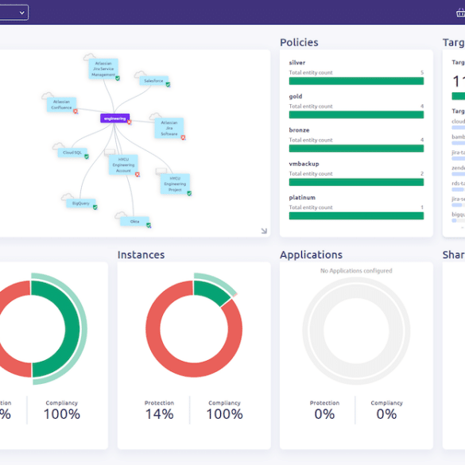The width and height of the screenshot is (465, 465).
Task: Open the silver policy name
Action: click(x=297, y=63)
